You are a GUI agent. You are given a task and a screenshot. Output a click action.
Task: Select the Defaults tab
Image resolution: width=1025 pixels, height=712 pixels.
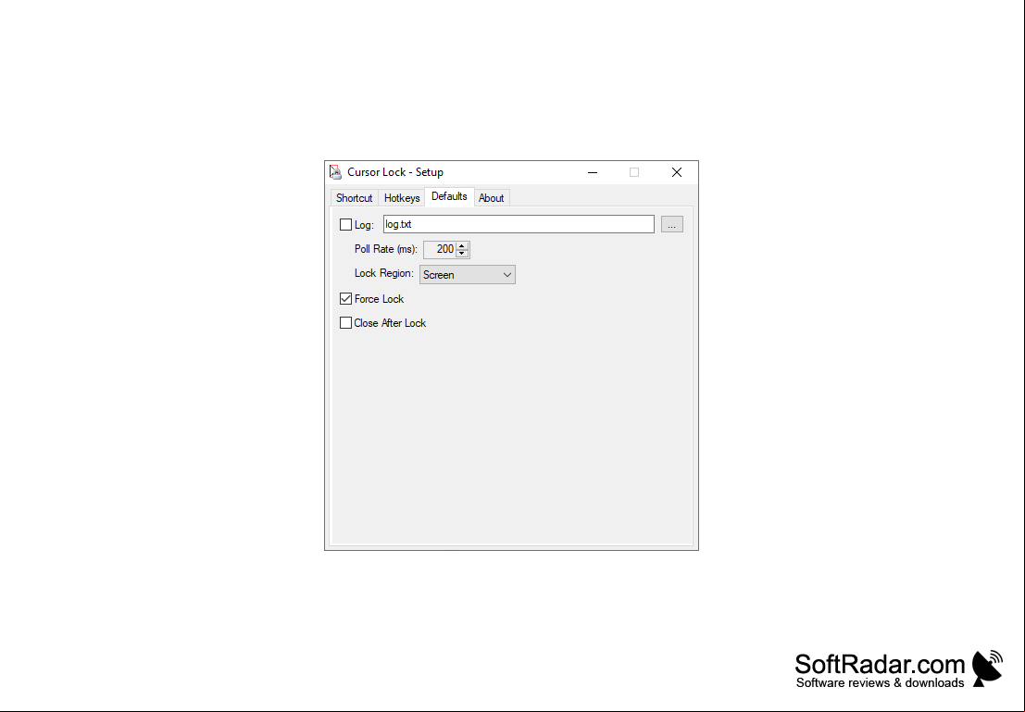click(x=449, y=197)
